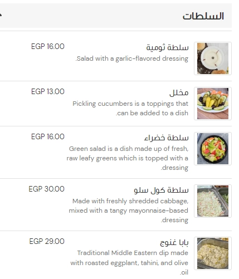Select the سلطة ثومية item title
Screen dimensions: 239x279
167,47
